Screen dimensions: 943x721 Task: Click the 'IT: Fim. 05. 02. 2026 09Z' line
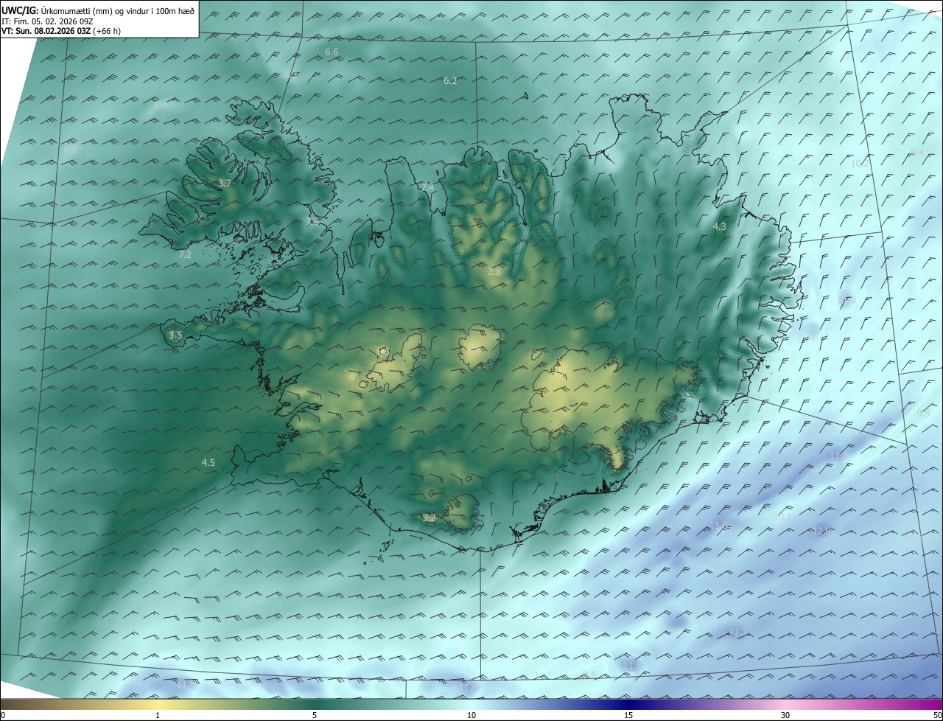[47, 21]
